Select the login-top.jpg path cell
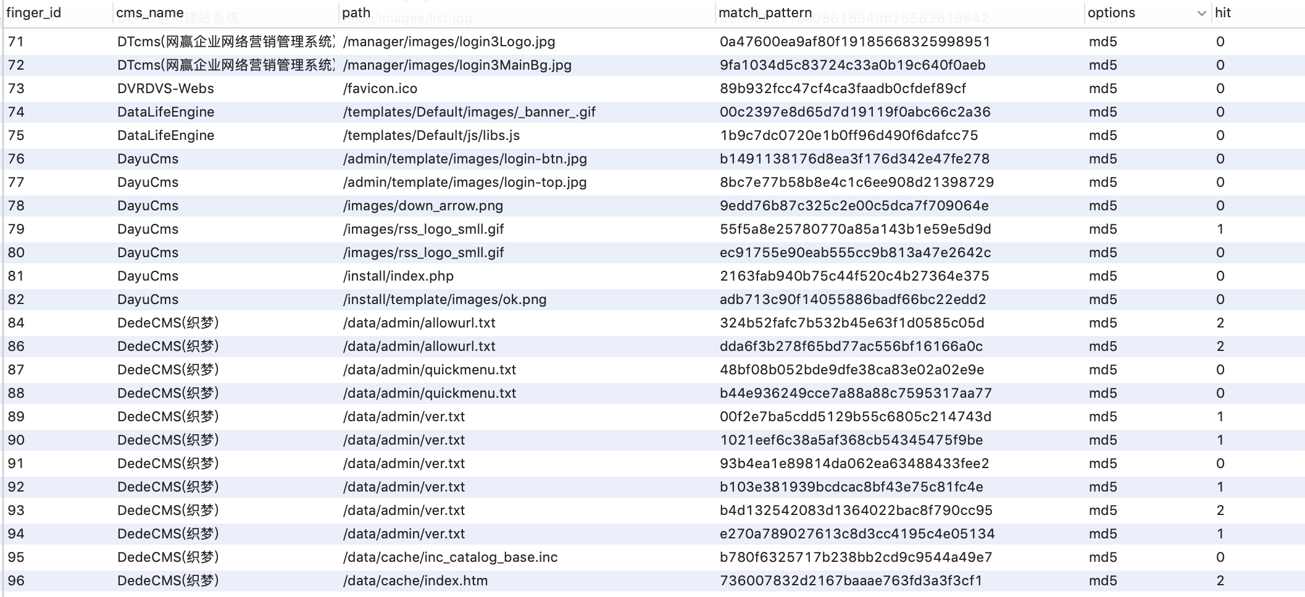Viewport: 1305px width, 597px height. [465, 183]
